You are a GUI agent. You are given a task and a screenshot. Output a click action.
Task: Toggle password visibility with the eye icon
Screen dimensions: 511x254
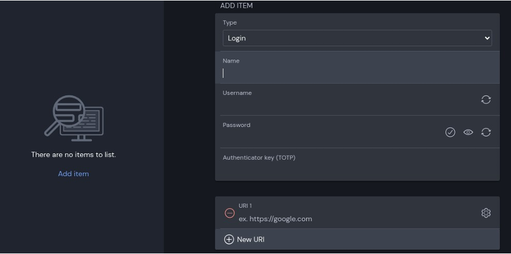[x=468, y=132]
